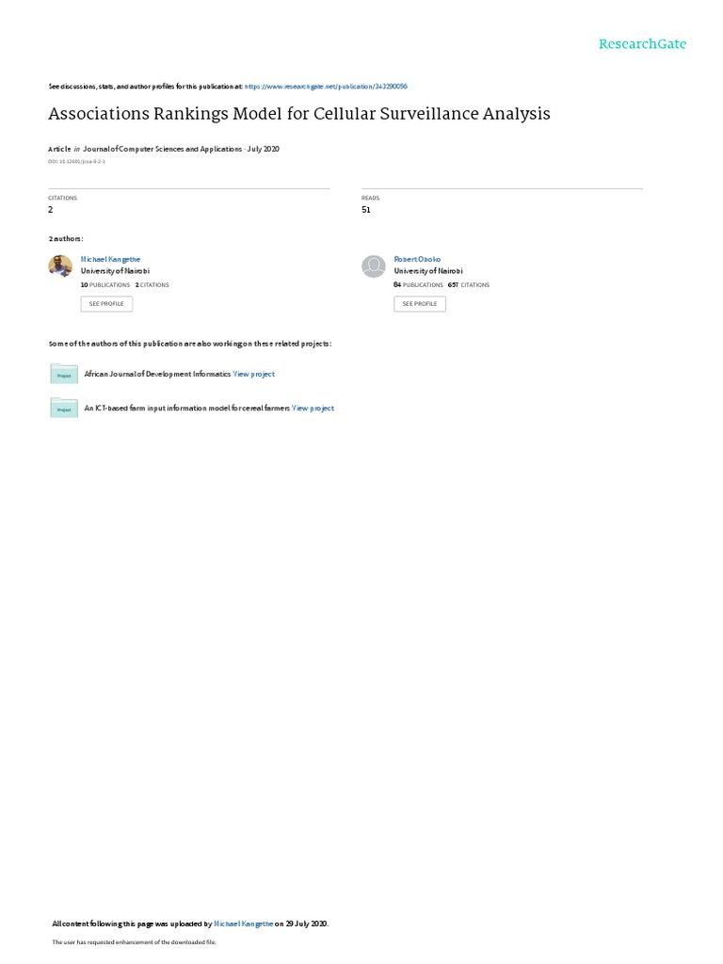Image resolution: width=723 pixels, height=964 pixels.
Task: Click project folder icon for ICT-based farm model
Action: point(64,409)
